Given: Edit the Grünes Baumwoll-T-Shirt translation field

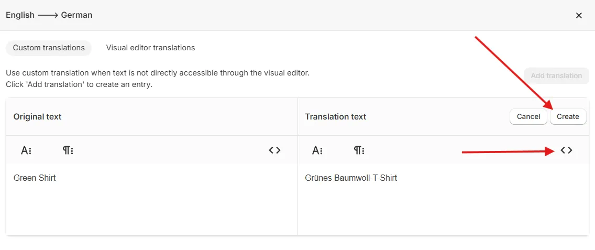Looking at the screenshot, I should pyautogui.click(x=443, y=199).
